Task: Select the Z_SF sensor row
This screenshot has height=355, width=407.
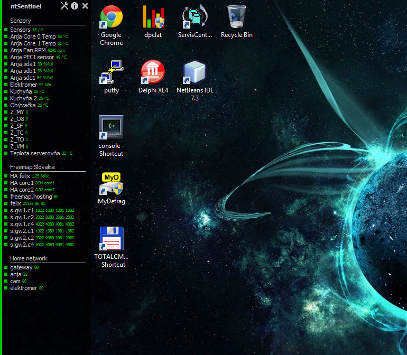Action: 16,126
